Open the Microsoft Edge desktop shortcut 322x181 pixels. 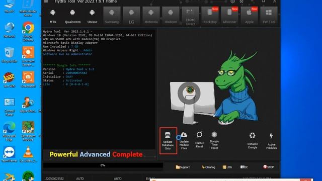(x=9, y=131)
